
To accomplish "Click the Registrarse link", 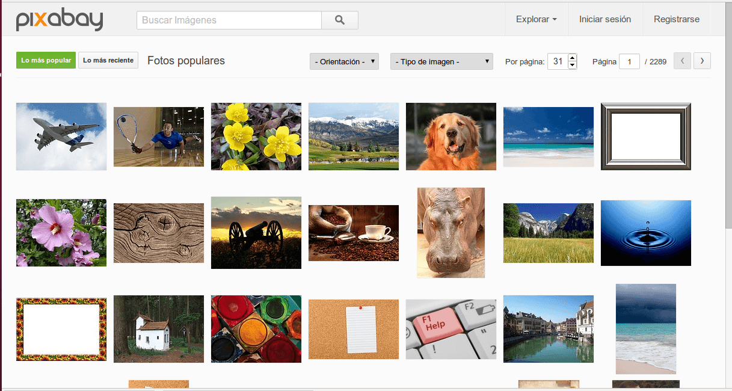I will point(677,19).
